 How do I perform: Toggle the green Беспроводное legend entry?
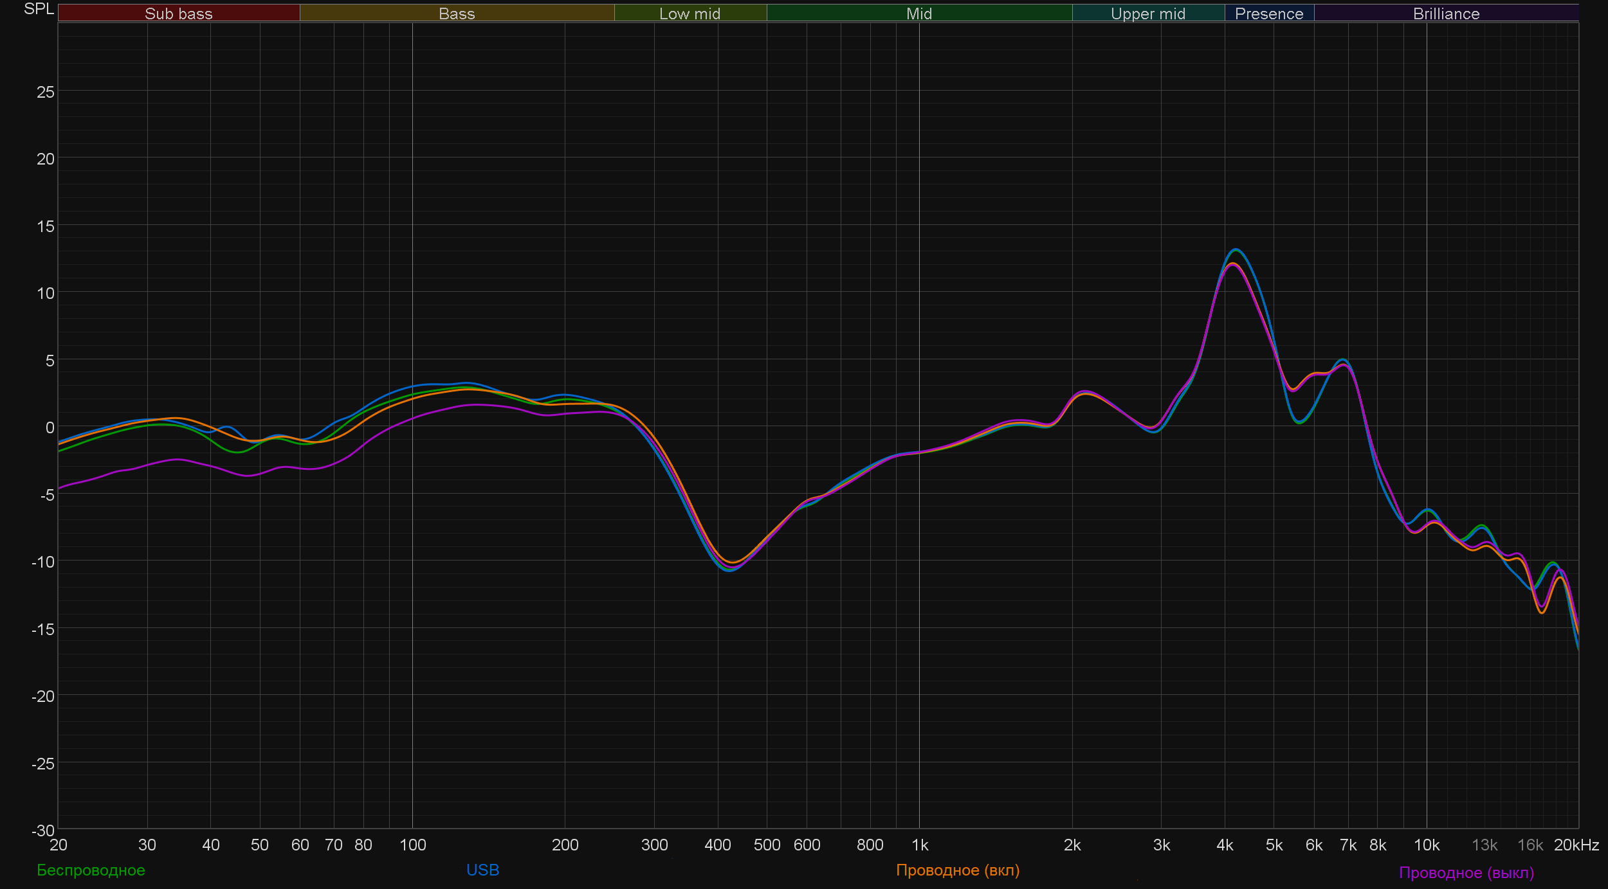(x=91, y=870)
